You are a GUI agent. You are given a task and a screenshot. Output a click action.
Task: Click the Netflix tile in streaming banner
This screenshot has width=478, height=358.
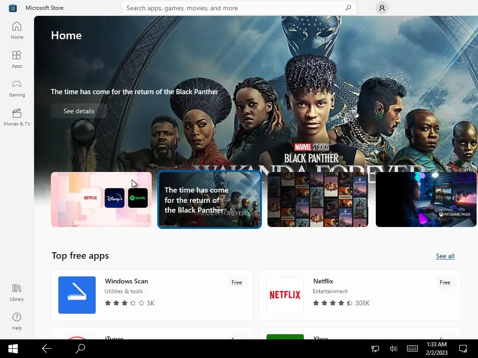click(x=90, y=198)
